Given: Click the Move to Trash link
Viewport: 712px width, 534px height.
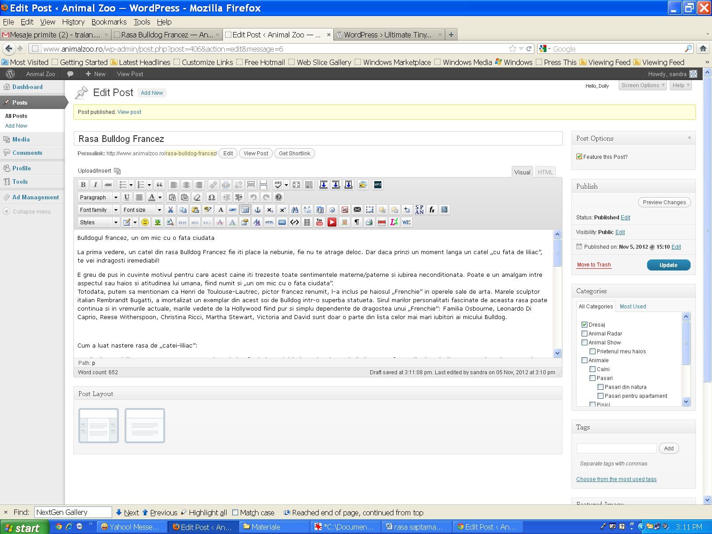Looking at the screenshot, I should (x=594, y=265).
